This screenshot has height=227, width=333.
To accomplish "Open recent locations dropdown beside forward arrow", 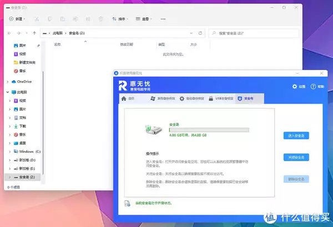I will pyautogui.click(x=27, y=33).
